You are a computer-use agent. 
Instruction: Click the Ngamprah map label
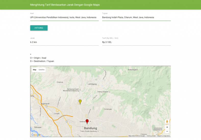point(45,104)
